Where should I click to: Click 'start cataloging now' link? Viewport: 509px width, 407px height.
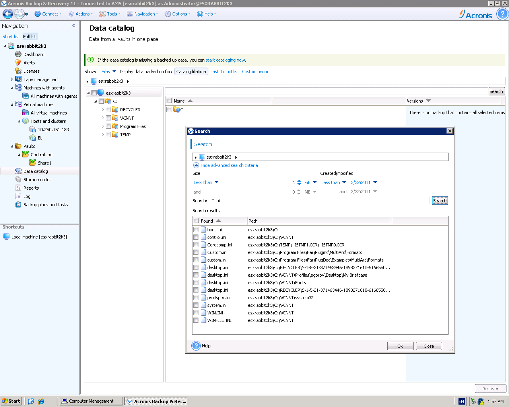tap(225, 60)
